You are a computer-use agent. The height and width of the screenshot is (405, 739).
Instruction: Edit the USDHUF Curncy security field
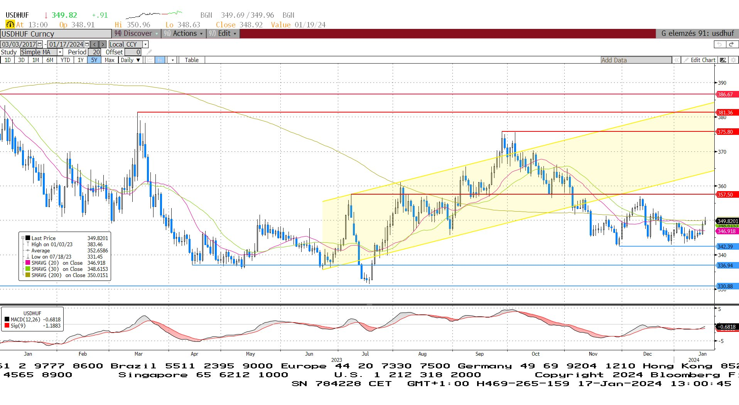[56, 34]
